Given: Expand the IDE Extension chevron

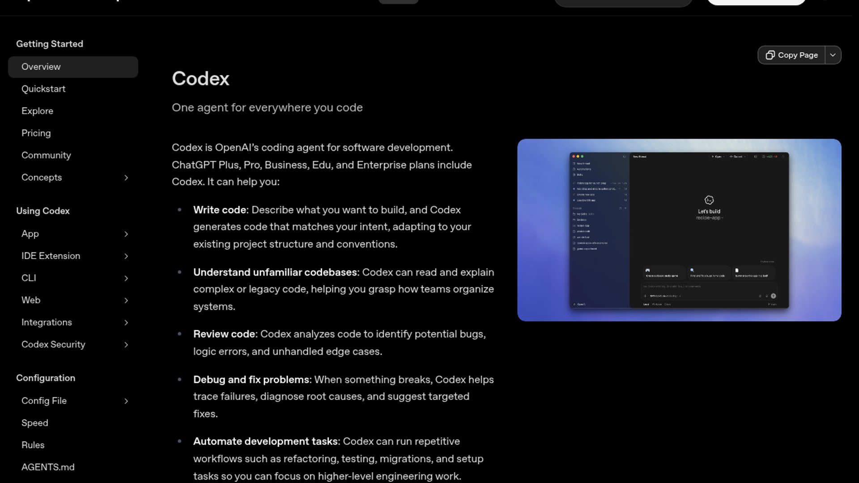Looking at the screenshot, I should coord(126,256).
